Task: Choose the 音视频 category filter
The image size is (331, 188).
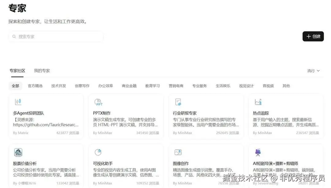Action: tap(268, 86)
